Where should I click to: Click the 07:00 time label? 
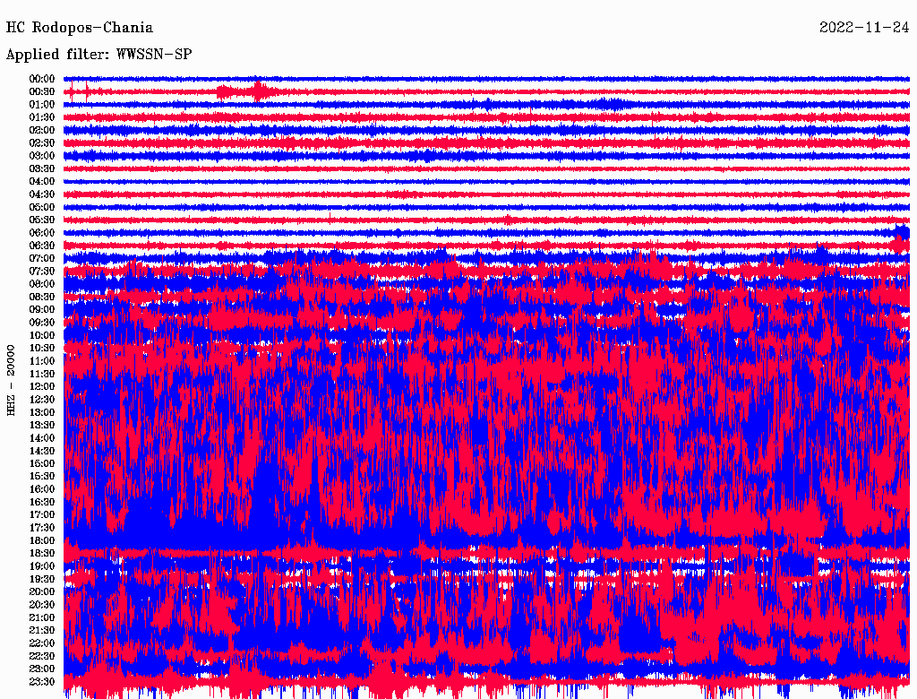coord(42,258)
